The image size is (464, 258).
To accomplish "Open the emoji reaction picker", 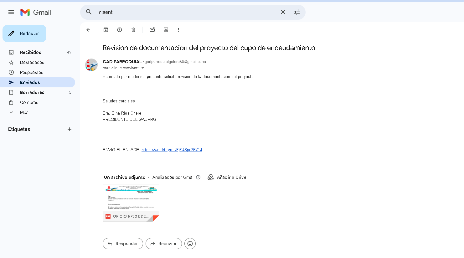I will (190, 244).
